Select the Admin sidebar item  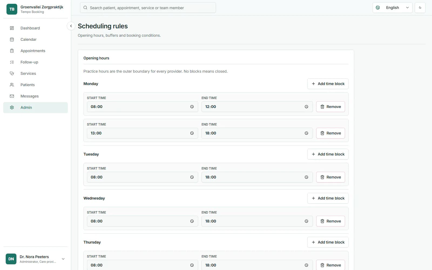coord(35,107)
